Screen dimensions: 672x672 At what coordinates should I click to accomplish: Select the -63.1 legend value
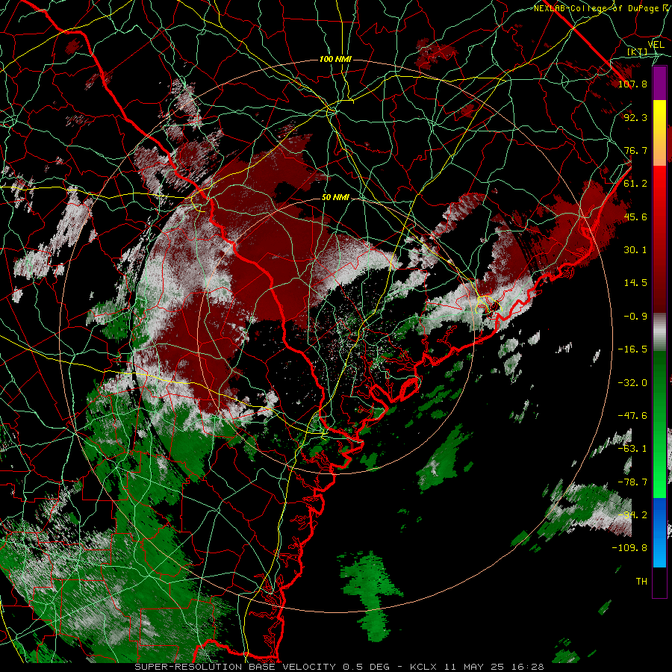coord(632,449)
